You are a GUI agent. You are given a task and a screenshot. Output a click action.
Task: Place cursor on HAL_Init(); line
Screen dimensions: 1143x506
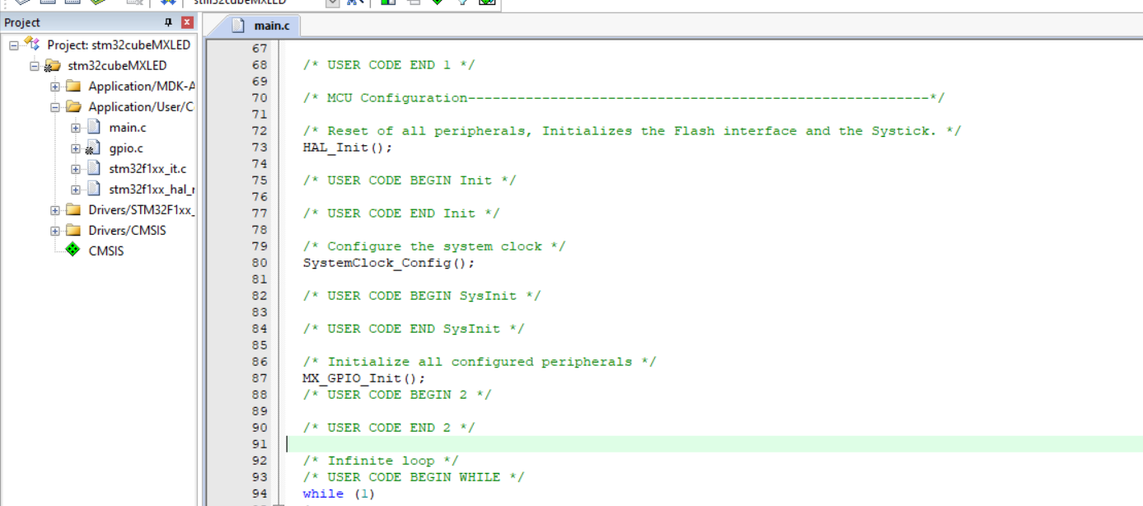[x=347, y=148]
